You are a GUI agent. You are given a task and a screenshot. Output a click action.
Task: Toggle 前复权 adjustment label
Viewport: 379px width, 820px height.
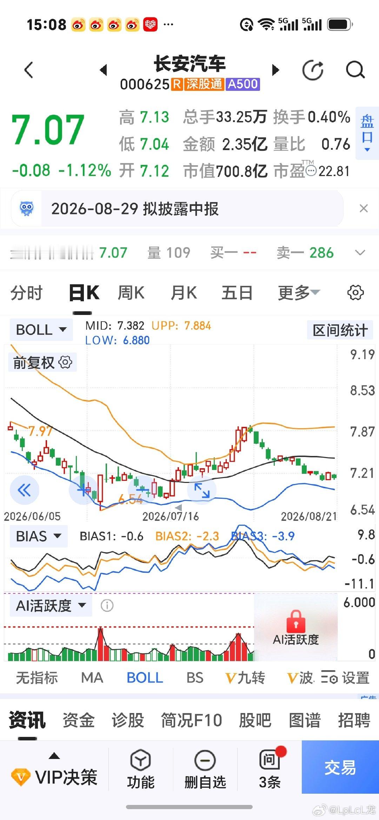34,362
